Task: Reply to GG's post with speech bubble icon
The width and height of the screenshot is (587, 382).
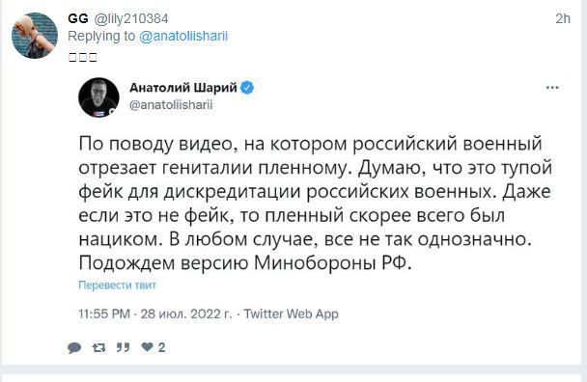Action: (x=74, y=347)
